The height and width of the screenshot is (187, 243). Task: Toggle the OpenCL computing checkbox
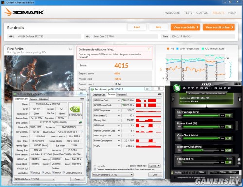pos(31,173)
